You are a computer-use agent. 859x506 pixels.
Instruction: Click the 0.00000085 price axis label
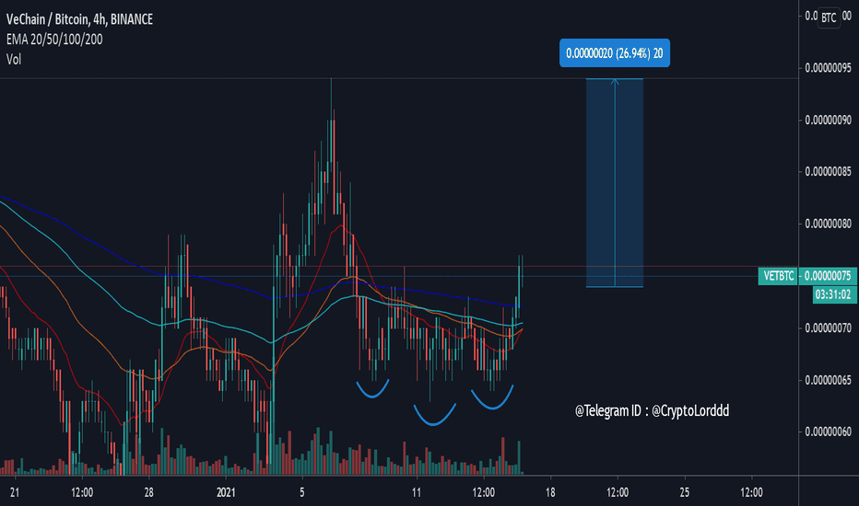[828, 172]
